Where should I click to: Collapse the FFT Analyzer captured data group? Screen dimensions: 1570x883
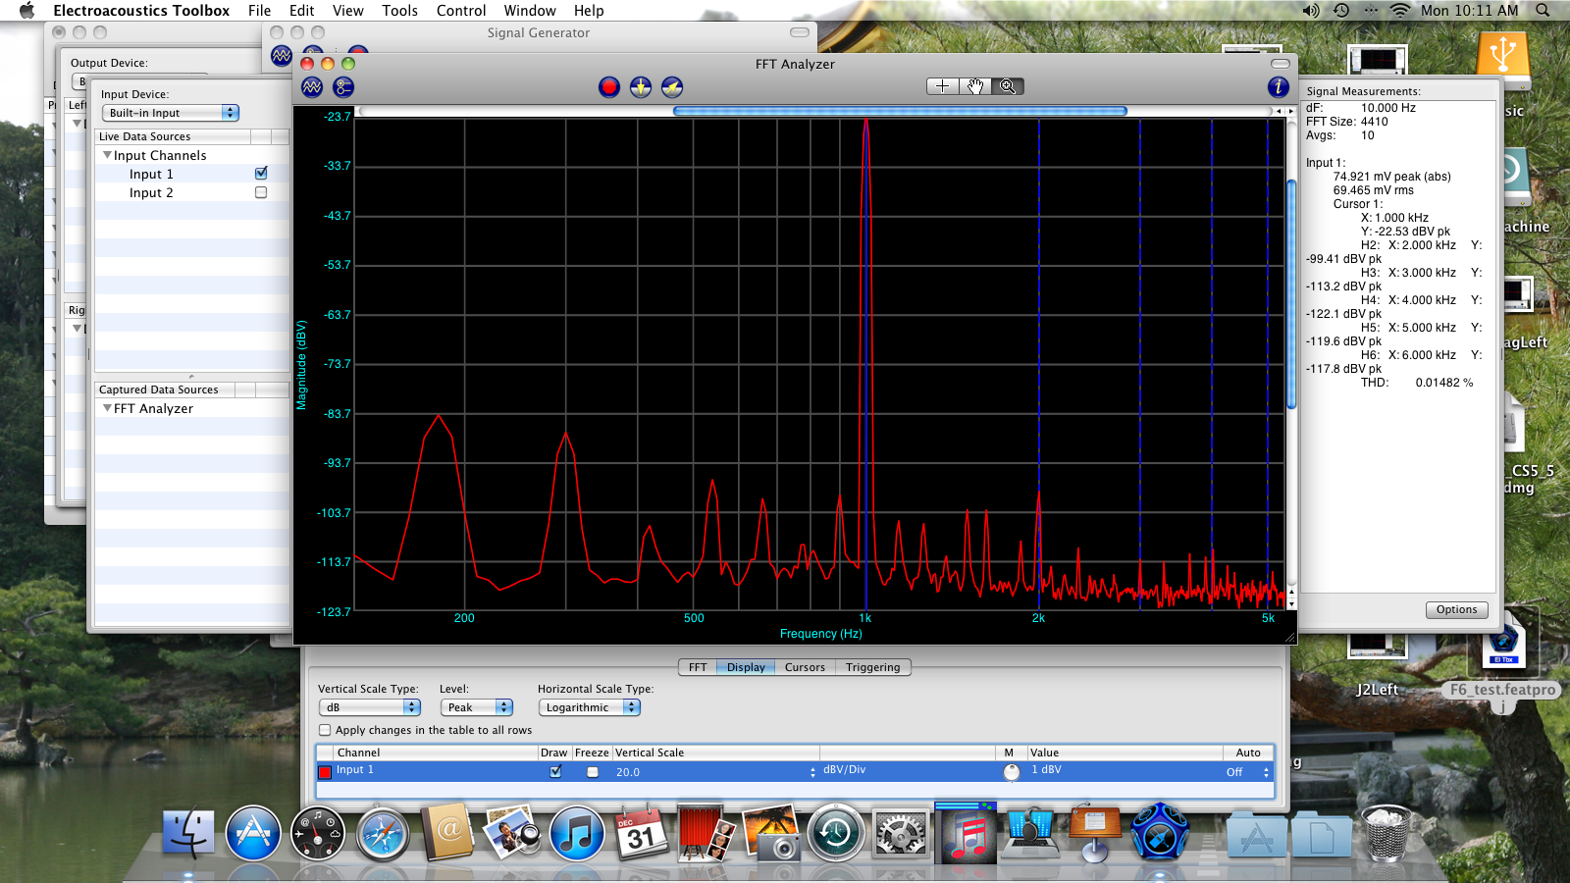(108, 408)
